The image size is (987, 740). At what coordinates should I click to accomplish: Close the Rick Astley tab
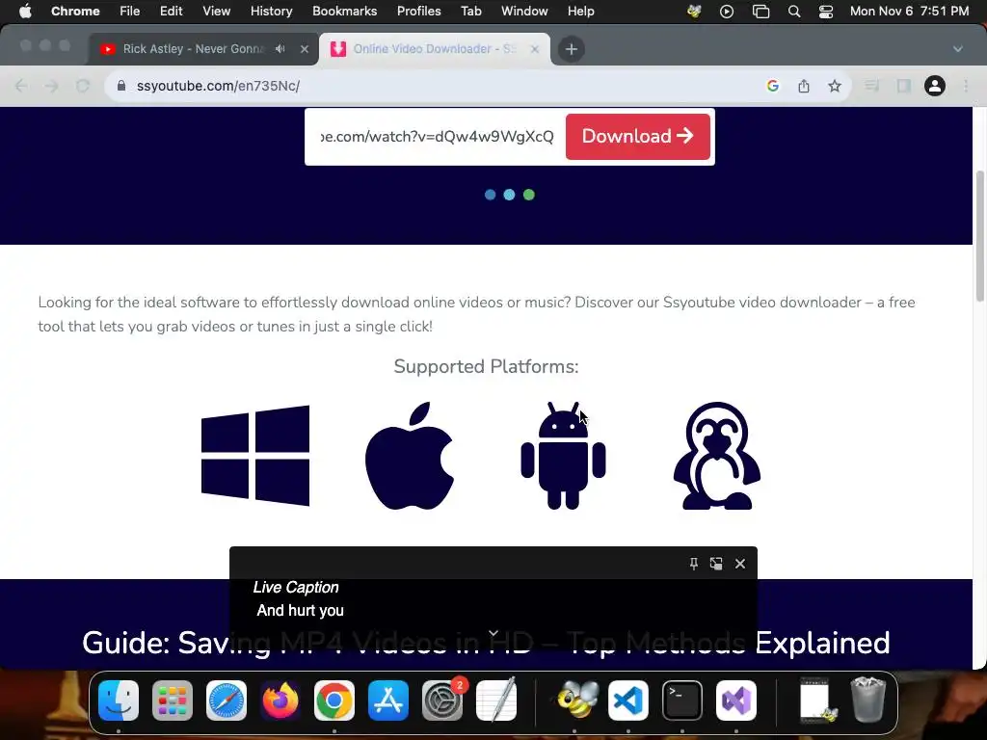[305, 49]
